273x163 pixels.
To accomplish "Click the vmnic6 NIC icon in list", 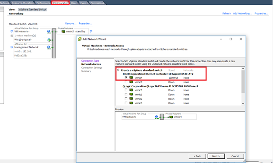I will point(131,82).
